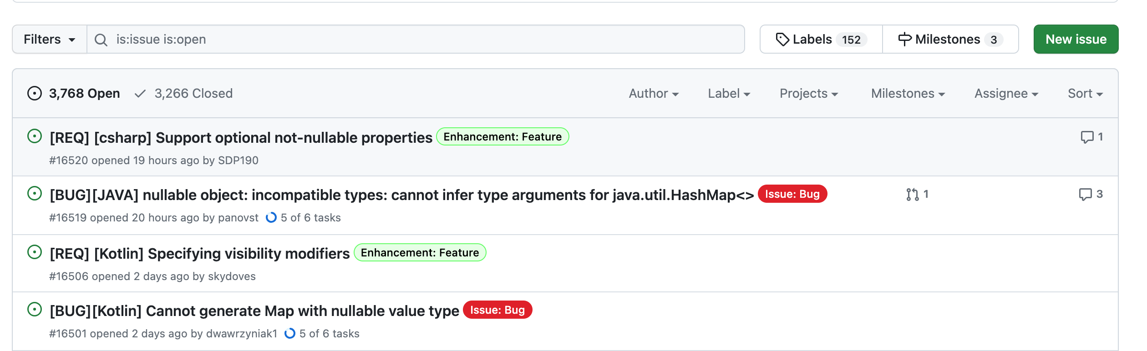Viewport: 1147px width, 351px height.
Task: Click open-issue icon beside csharp request
Action: click(35, 136)
